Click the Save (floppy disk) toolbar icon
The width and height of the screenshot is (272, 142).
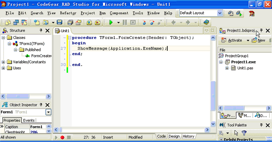click(59, 22)
